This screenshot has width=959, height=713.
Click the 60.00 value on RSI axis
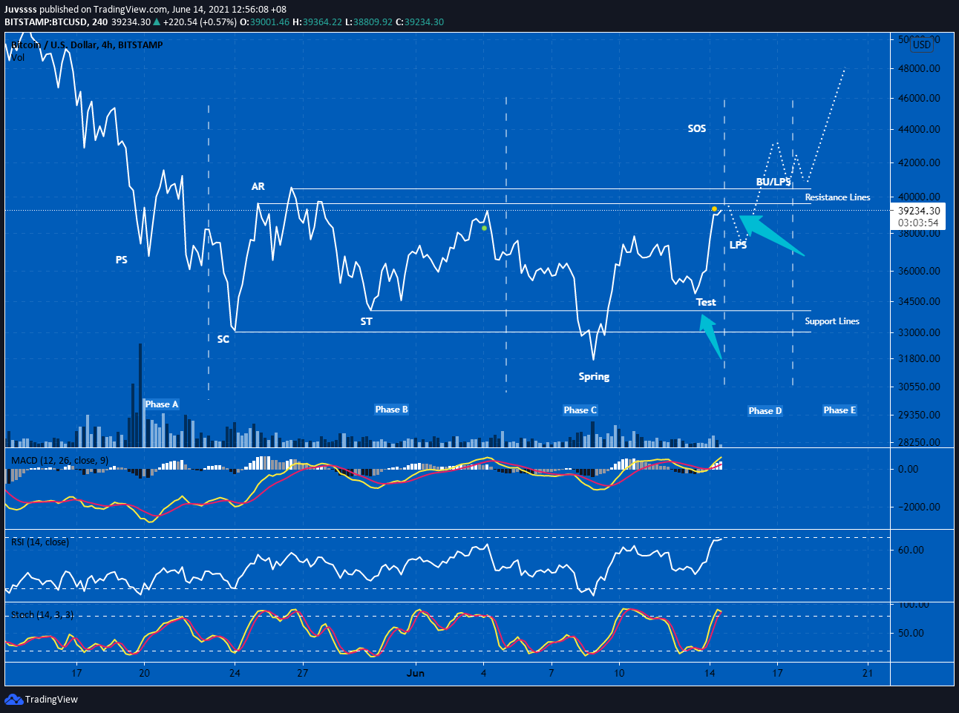pos(911,550)
